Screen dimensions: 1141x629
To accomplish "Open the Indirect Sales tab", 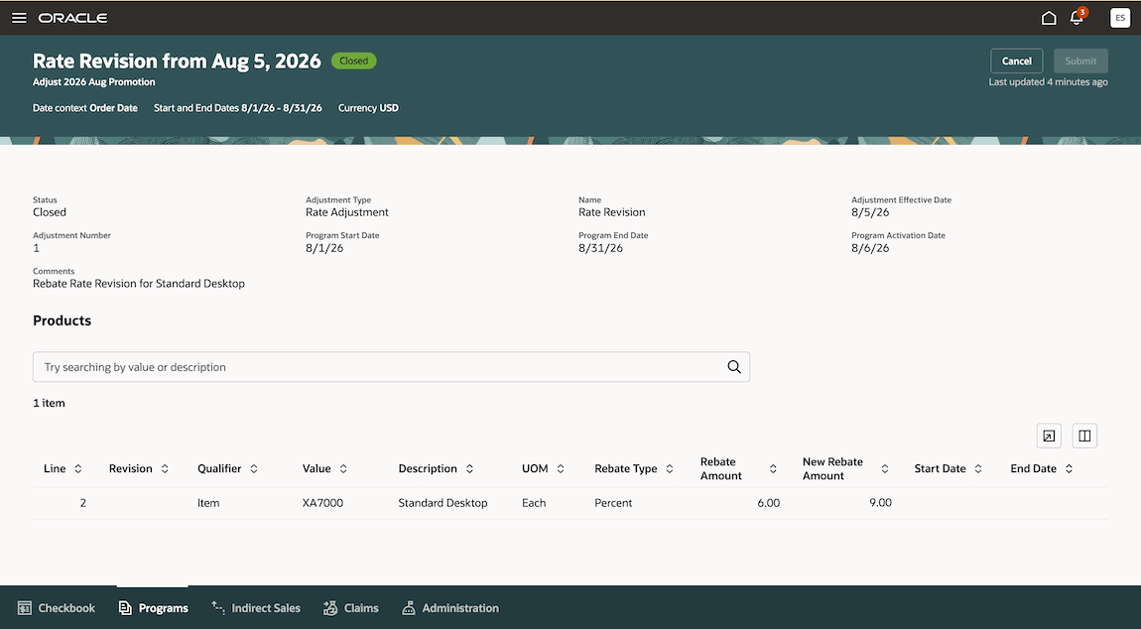I will [x=256, y=608].
